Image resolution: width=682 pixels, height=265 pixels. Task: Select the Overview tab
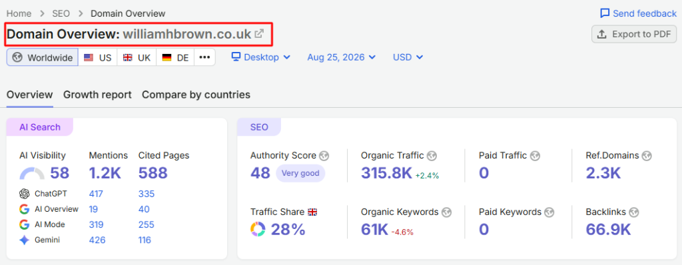coord(29,95)
